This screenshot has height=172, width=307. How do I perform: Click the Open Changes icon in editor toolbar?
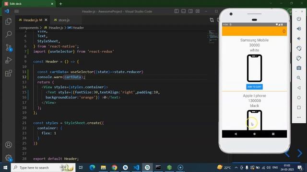coord(212,20)
